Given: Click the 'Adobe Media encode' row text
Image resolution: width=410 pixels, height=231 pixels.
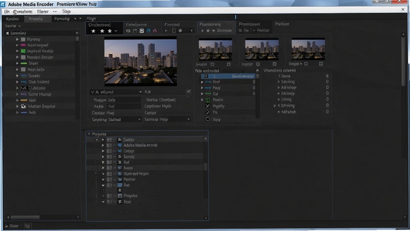Looking at the screenshot, I should click(140, 145).
